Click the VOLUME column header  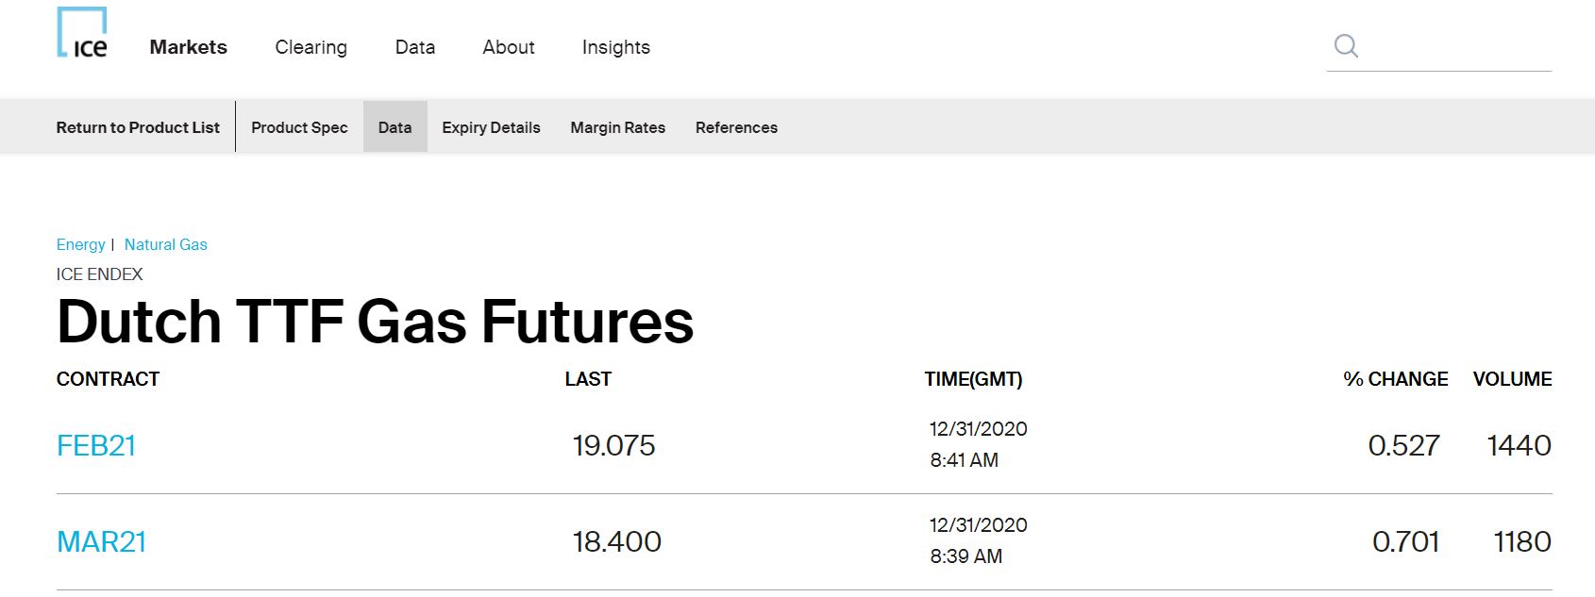[1512, 379]
